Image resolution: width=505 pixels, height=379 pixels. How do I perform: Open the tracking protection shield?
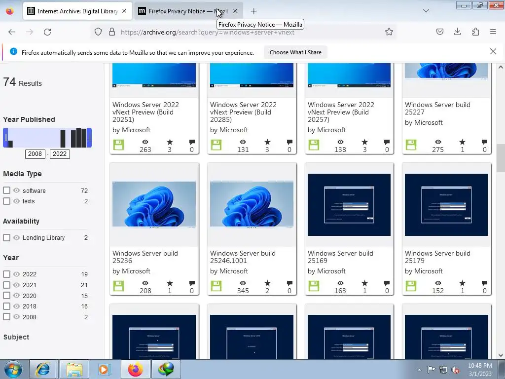(98, 32)
